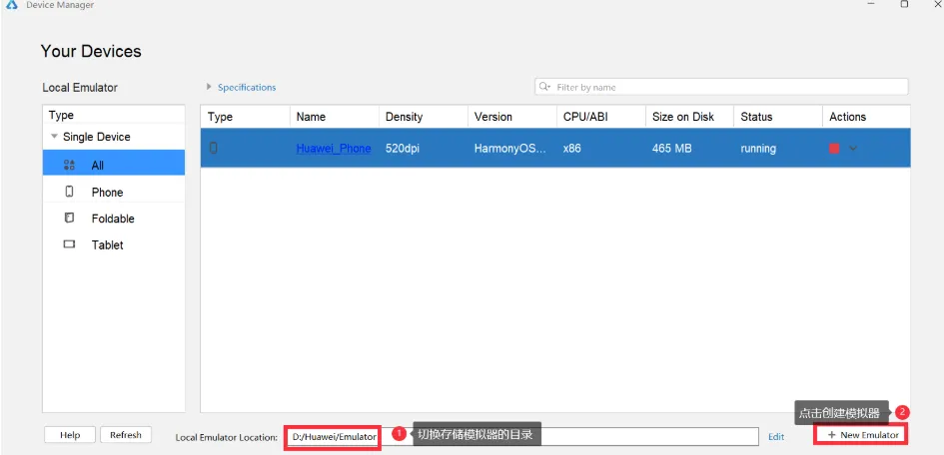Sort table by Status column header
Image resolution: width=944 pixels, height=455 pixels.
coord(778,117)
